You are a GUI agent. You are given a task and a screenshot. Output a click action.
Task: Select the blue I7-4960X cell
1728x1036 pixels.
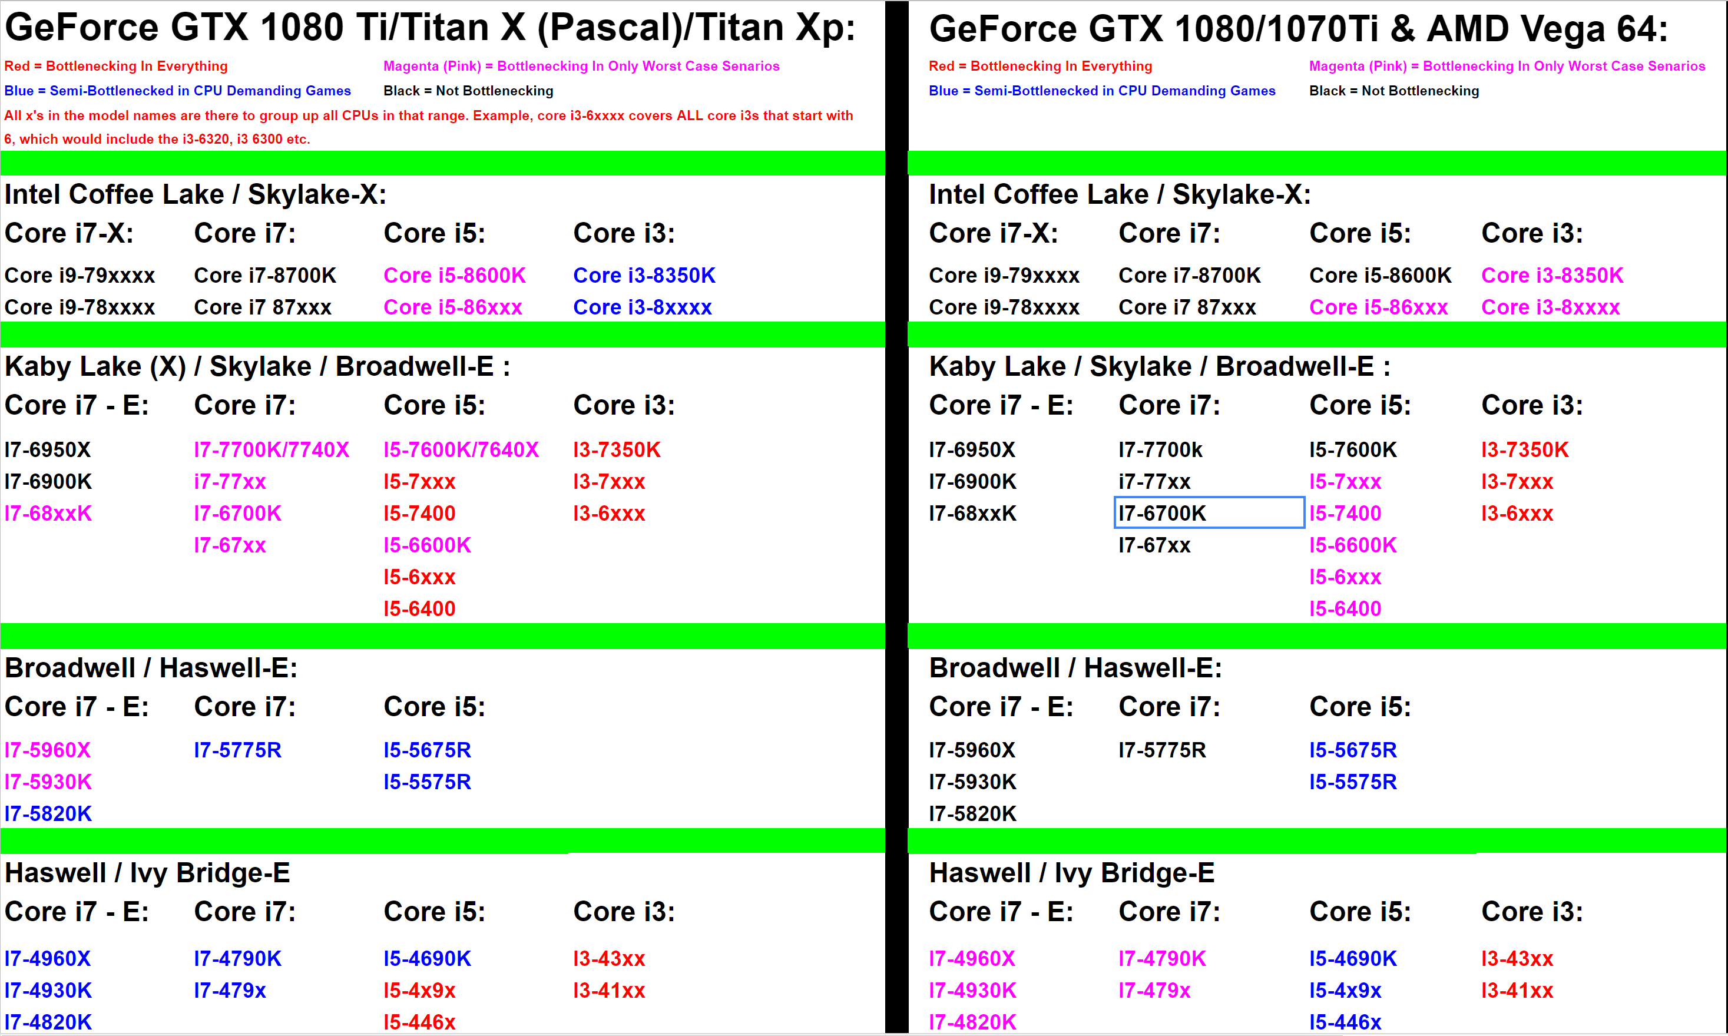(48, 958)
